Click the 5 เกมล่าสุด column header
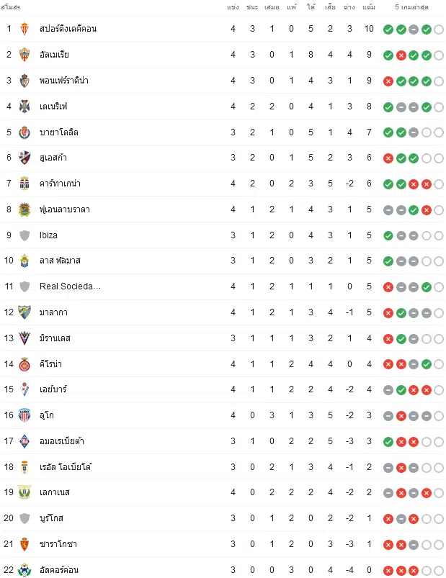The width and height of the screenshot is (446, 578). coord(411,7)
